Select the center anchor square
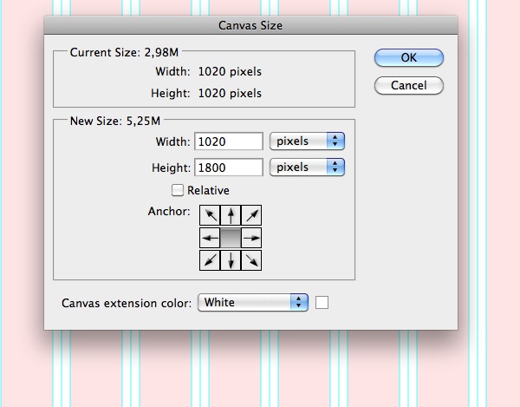Viewport: 520px width, 407px height. click(x=231, y=237)
